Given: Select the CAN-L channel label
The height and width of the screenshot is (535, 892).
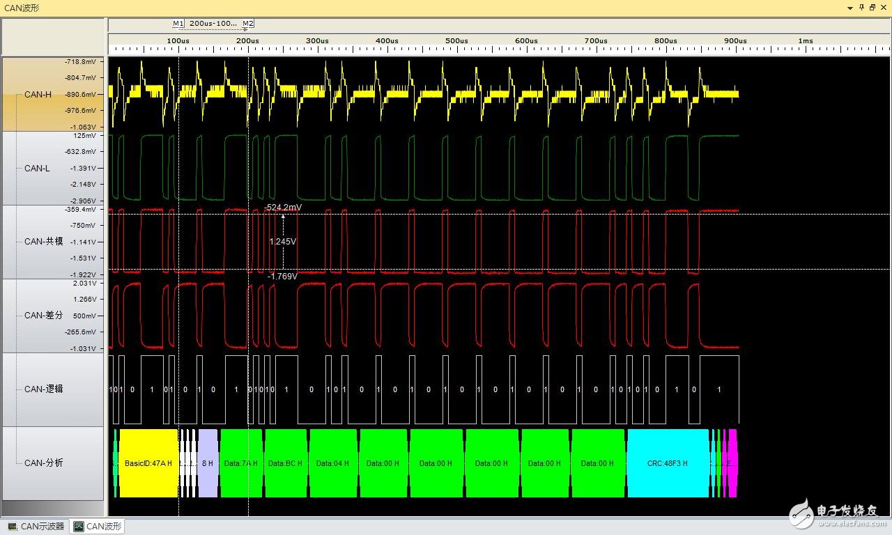Looking at the screenshot, I should [x=37, y=168].
